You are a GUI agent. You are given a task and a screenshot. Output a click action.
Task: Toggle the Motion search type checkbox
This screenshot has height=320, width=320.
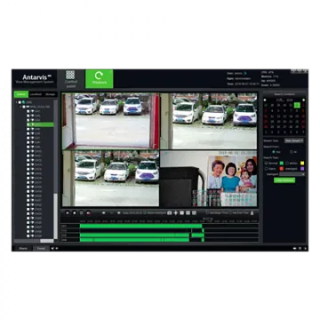tap(287, 163)
